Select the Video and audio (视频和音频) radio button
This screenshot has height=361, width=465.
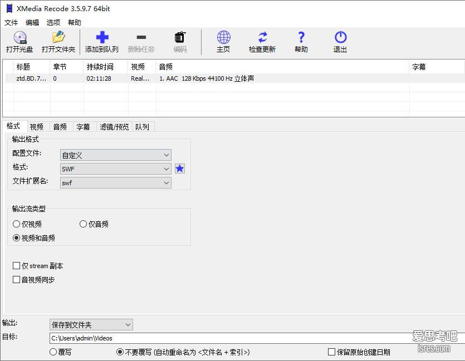tap(16, 238)
